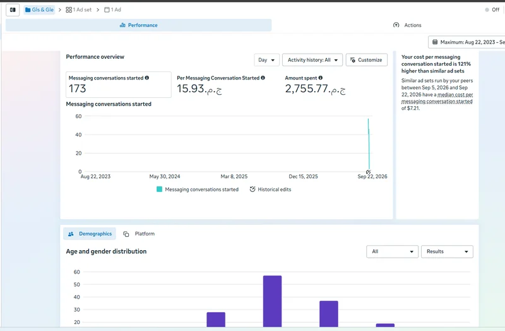Select the Per Messaging Conversation Started metric
505x331 pixels.
(x=221, y=85)
